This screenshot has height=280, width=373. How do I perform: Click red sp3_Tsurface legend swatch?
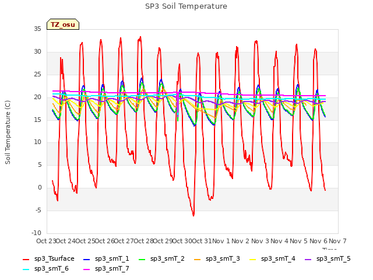(x=26, y=259)
